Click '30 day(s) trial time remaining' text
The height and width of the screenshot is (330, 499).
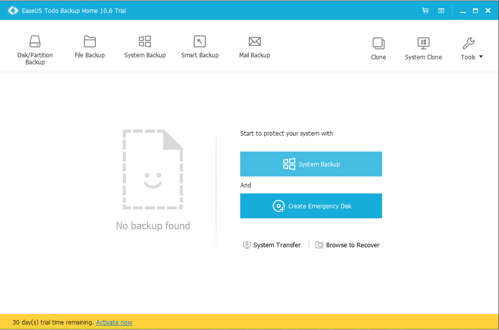[x=53, y=322]
